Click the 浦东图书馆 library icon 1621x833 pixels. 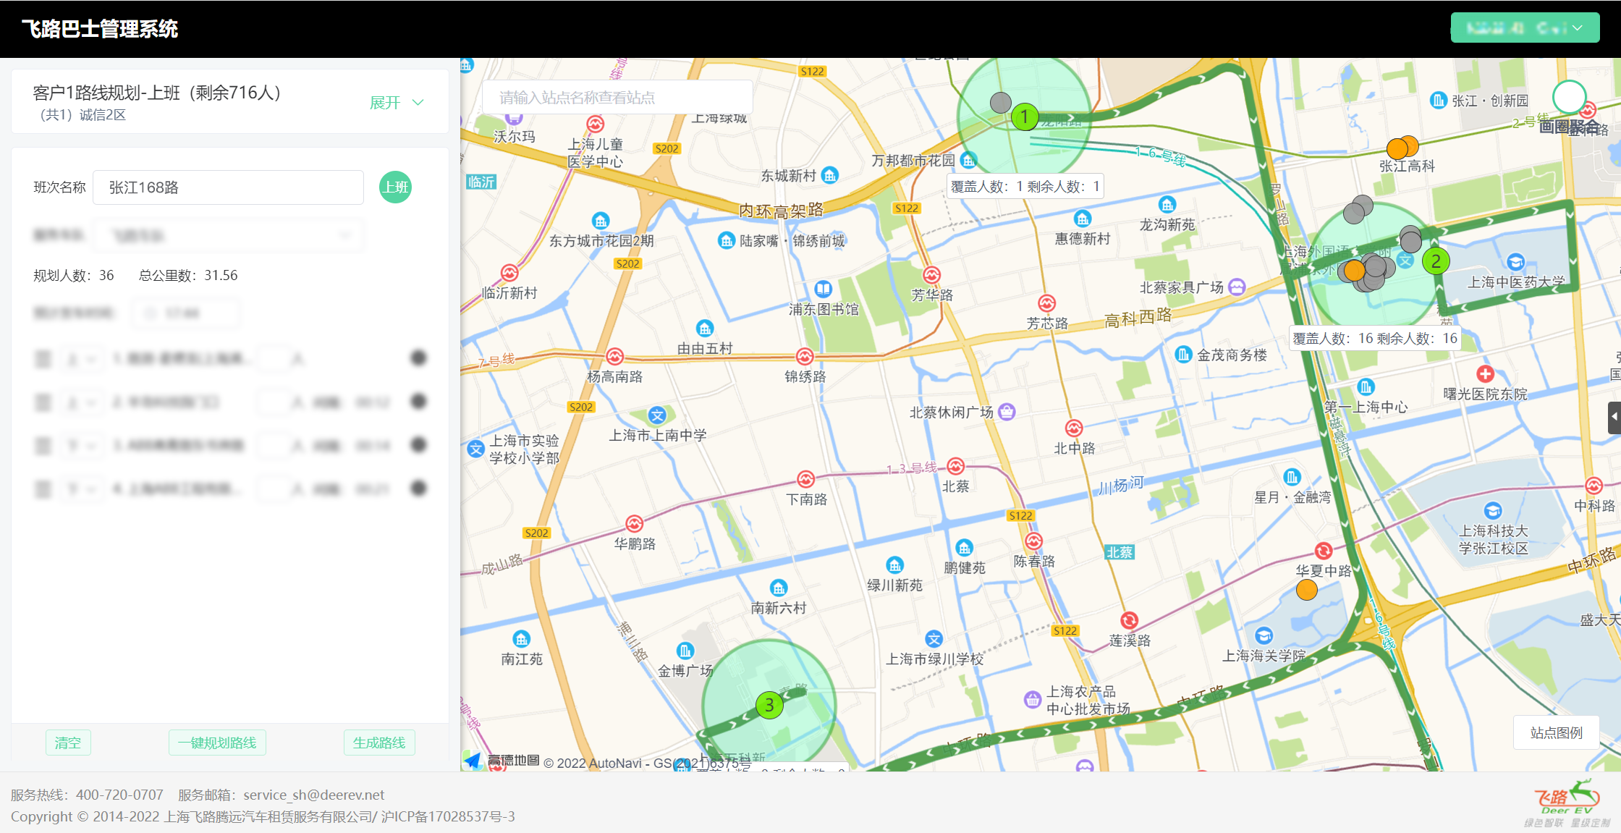[x=824, y=289]
